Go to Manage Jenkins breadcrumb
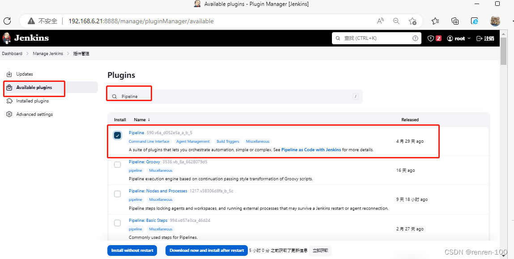 [48, 53]
